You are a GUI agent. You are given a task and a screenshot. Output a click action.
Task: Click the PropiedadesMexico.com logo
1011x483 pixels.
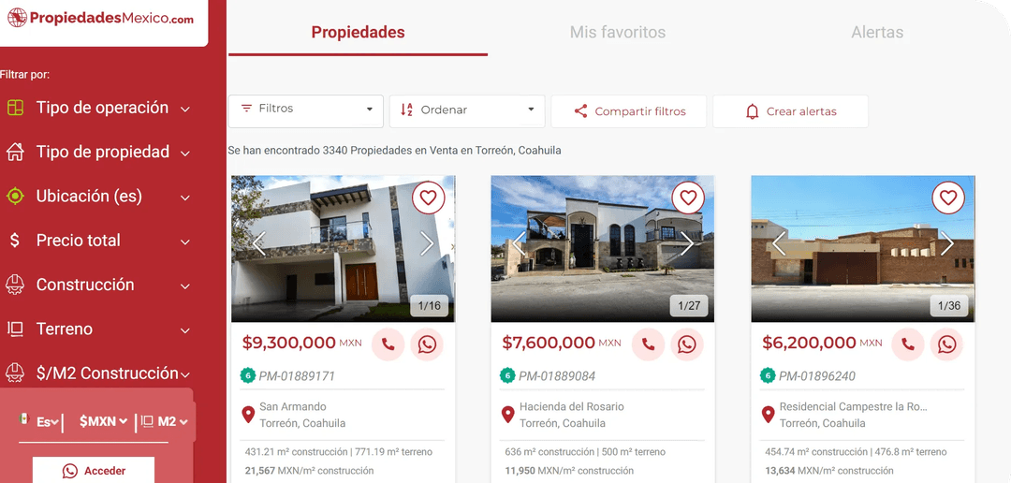pos(100,19)
